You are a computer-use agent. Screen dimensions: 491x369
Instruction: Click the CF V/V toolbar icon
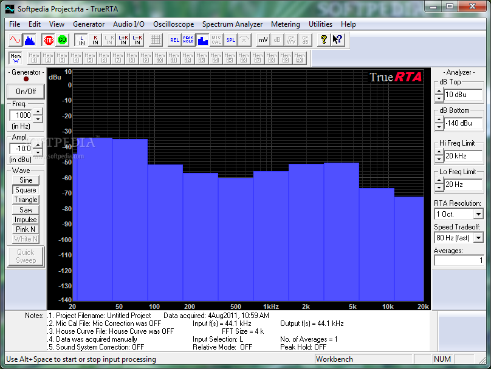pyautogui.click(x=291, y=39)
